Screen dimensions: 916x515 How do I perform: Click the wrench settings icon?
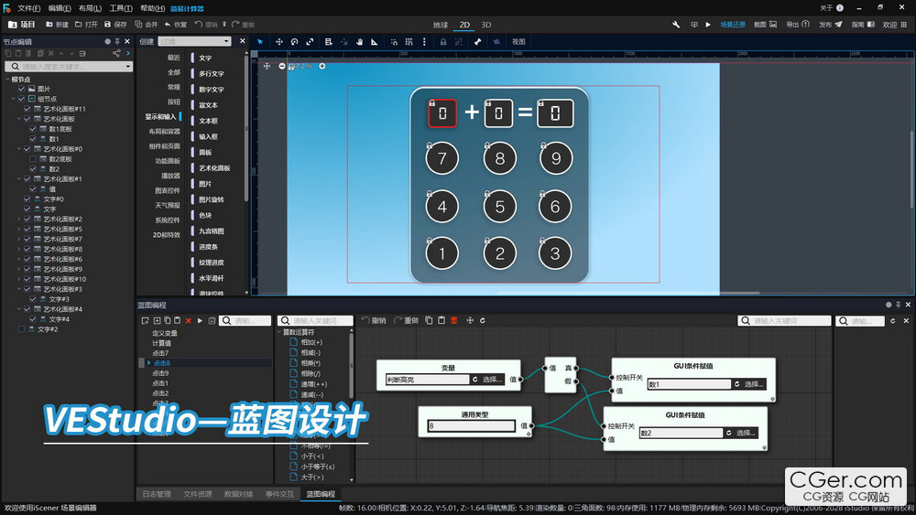tap(676, 25)
